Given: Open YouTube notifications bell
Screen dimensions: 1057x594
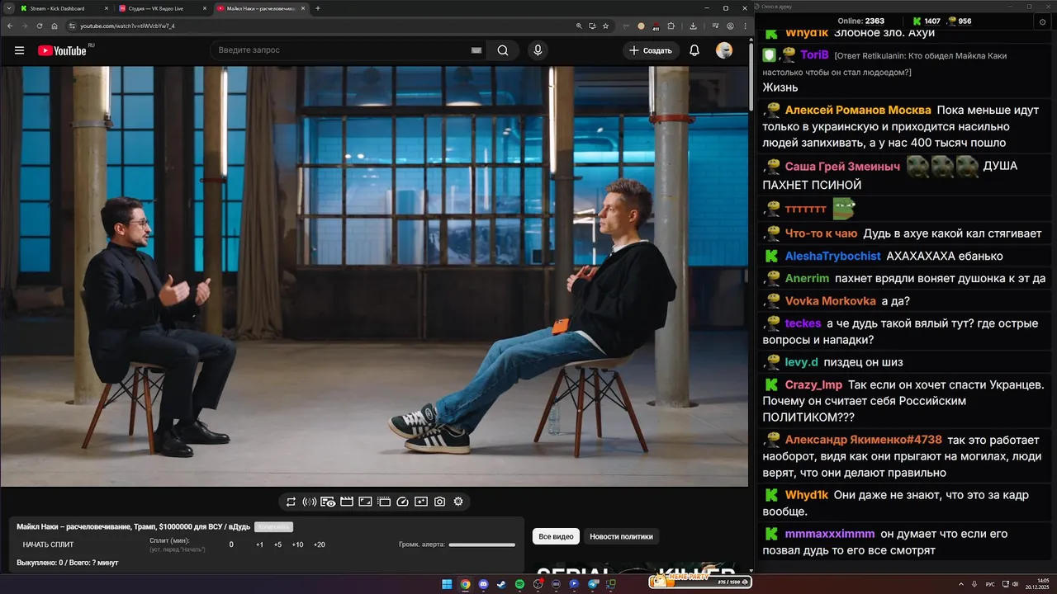Looking at the screenshot, I should pyautogui.click(x=694, y=50).
